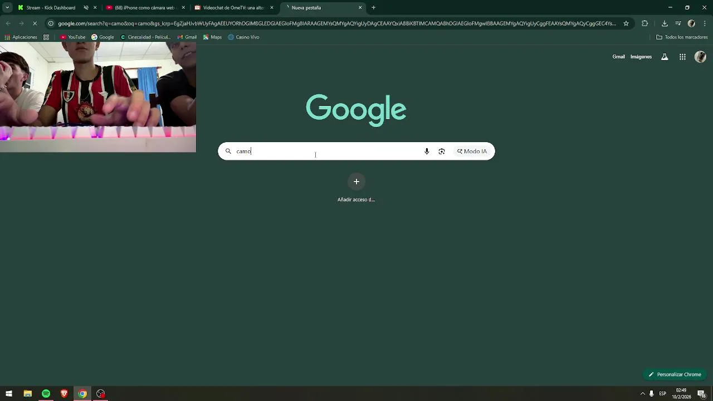Open the YouTube bookmark

click(x=72, y=37)
